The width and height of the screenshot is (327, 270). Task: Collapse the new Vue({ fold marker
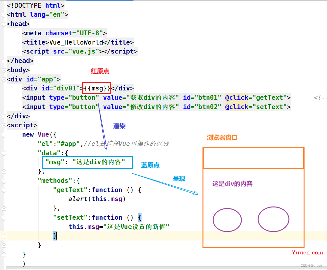[x=4, y=135]
